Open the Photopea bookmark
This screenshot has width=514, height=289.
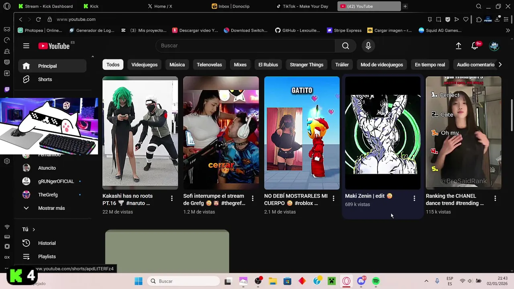coord(40,31)
